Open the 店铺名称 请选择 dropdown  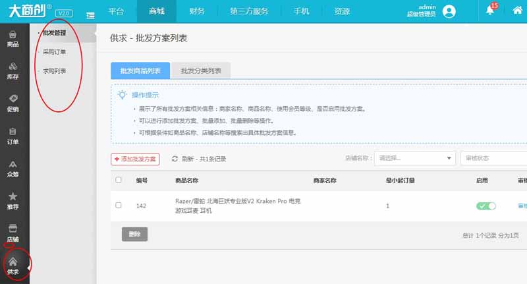click(414, 158)
